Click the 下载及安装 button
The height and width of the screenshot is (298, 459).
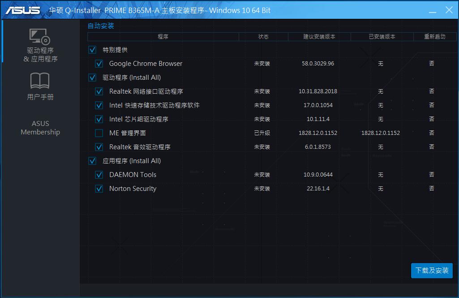pos(431,271)
